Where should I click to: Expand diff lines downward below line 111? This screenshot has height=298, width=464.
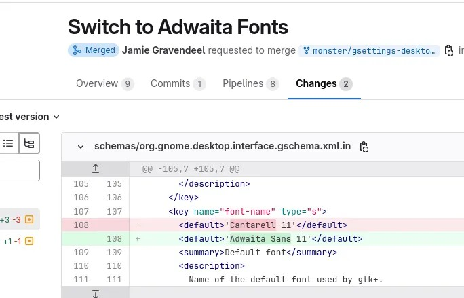(95, 293)
